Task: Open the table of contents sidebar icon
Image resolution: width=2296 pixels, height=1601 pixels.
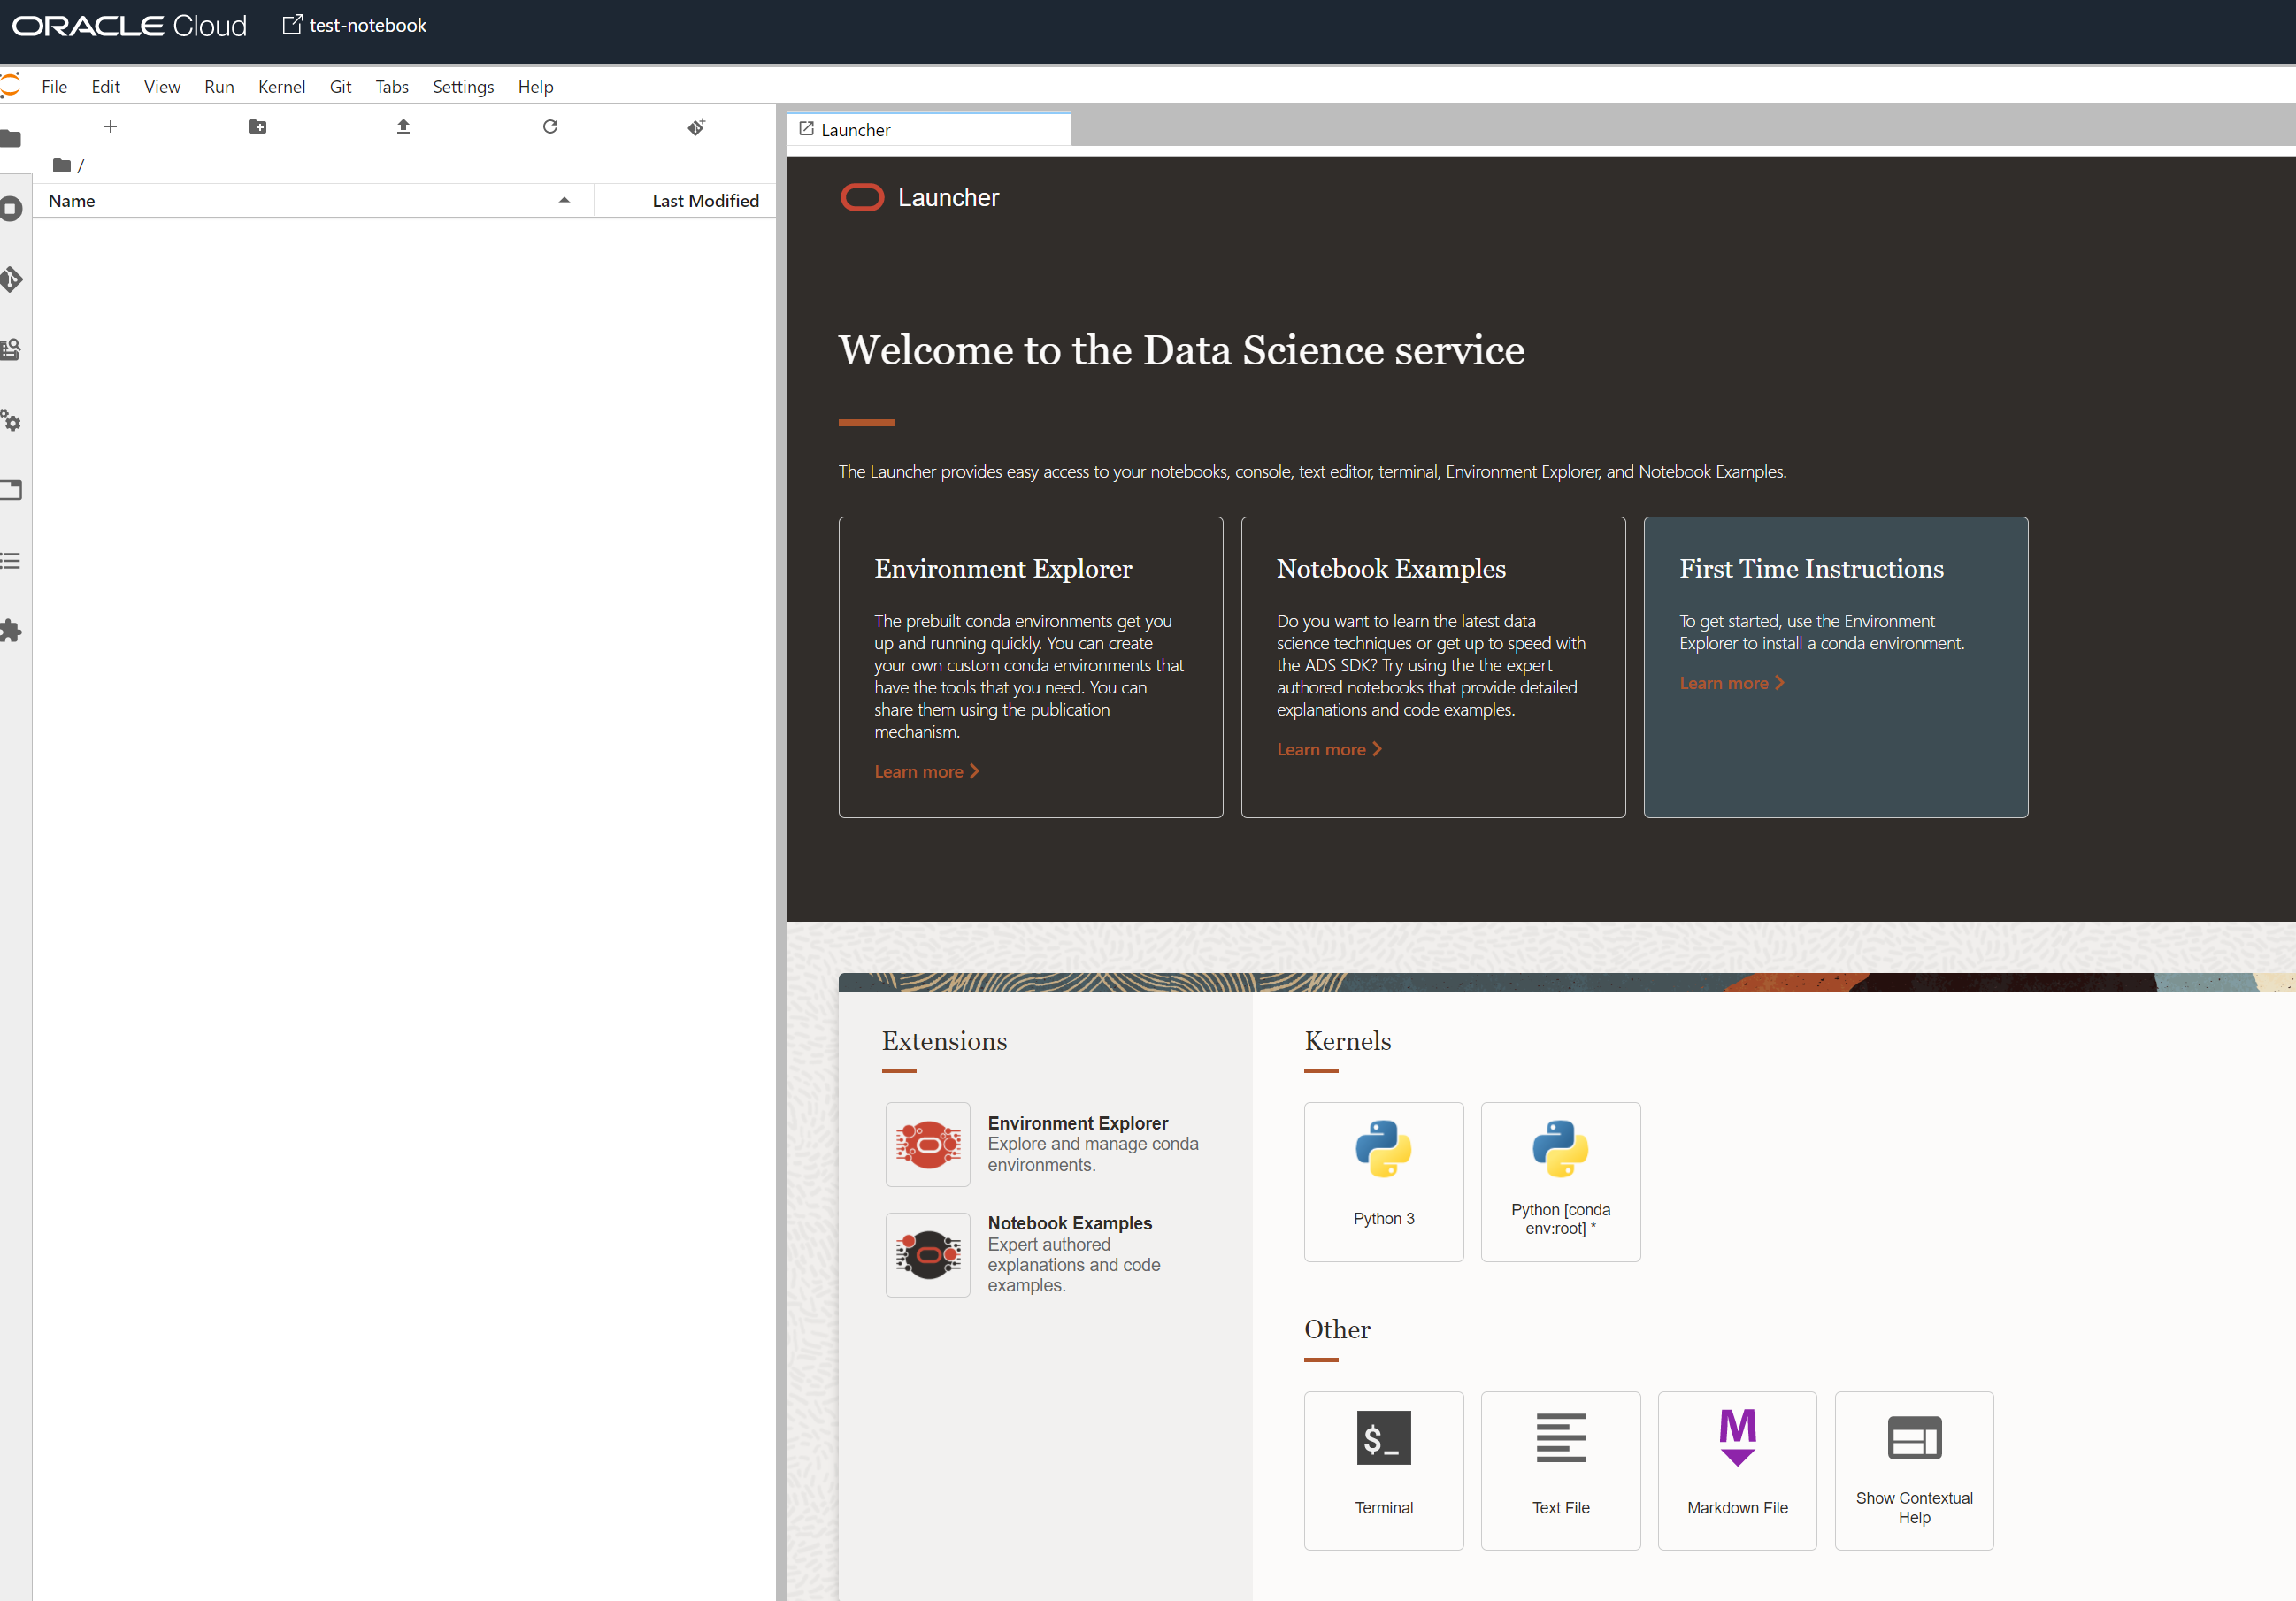Action: point(10,561)
